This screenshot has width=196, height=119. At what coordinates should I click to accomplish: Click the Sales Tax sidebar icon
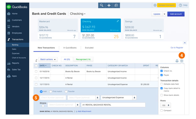[9, 69]
